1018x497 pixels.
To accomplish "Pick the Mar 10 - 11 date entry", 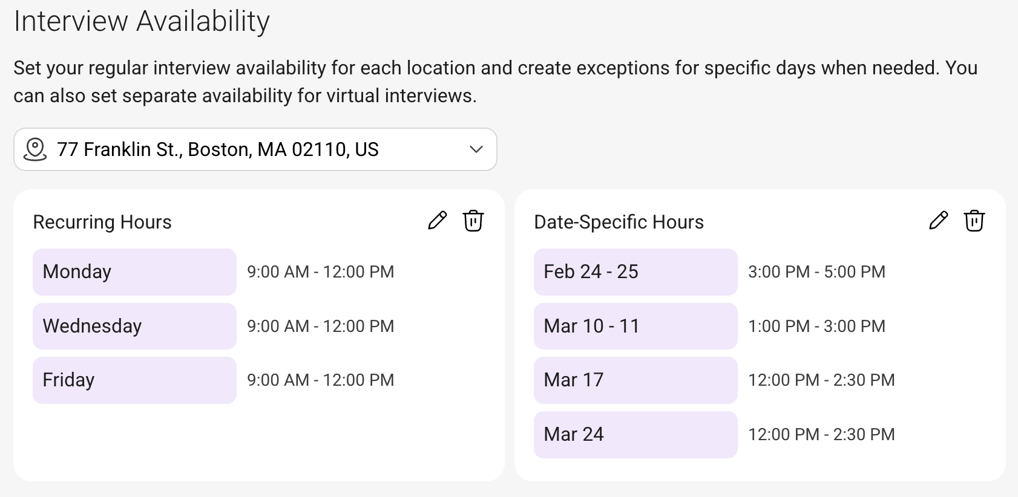I will tap(635, 326).
